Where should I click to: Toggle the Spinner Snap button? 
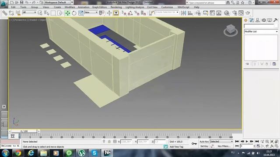tap(143, 13)
